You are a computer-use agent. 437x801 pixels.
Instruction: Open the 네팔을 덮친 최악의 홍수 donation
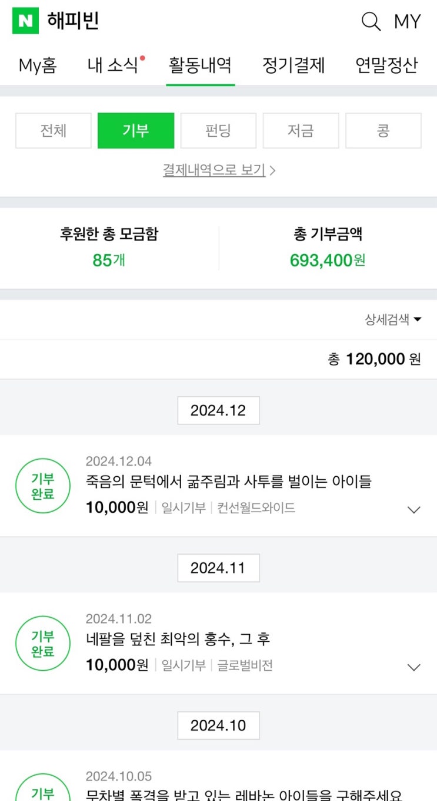178,640
